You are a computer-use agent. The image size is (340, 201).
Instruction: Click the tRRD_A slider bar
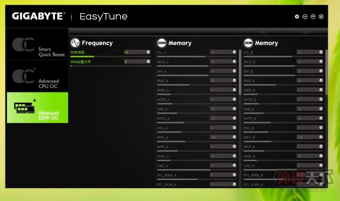click(x=197, y=94)
